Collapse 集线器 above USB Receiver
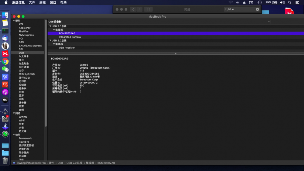 [x=54, y=44]
